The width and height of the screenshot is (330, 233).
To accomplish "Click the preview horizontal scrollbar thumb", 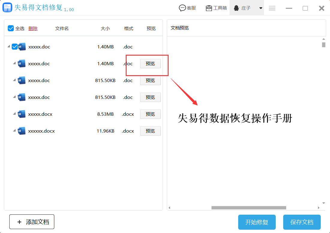I will [x=249, y=208].
